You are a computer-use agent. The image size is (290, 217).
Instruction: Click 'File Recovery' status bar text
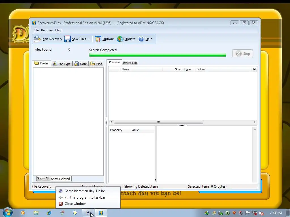point(41,186)
